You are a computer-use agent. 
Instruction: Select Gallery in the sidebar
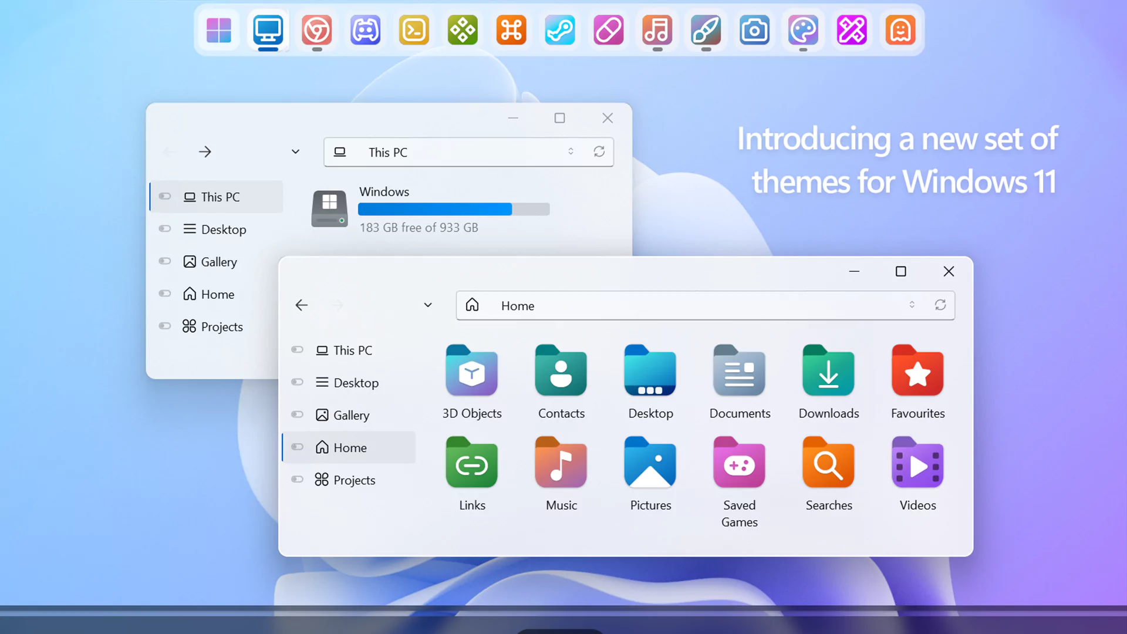350,414
